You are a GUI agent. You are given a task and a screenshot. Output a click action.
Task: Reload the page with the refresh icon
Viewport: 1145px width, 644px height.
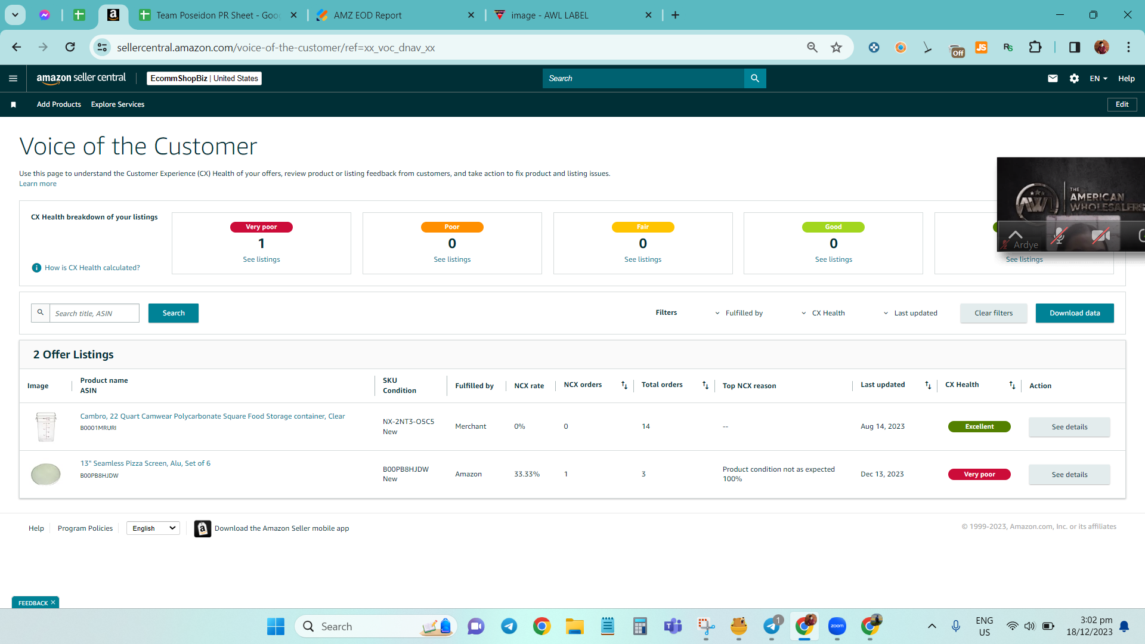point(70,47)
